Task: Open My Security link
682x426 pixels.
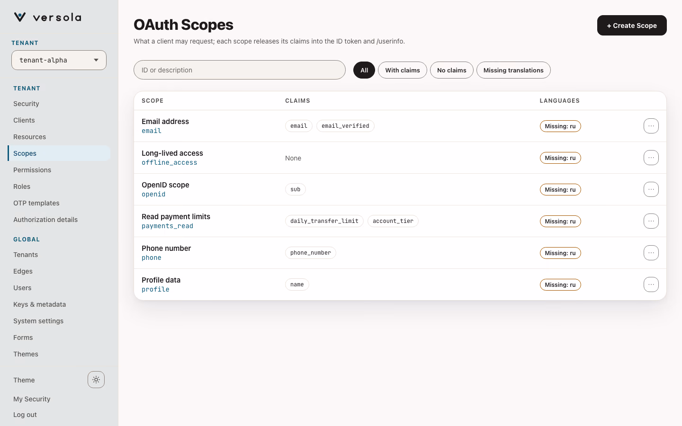Action: (x=32, y=399)
